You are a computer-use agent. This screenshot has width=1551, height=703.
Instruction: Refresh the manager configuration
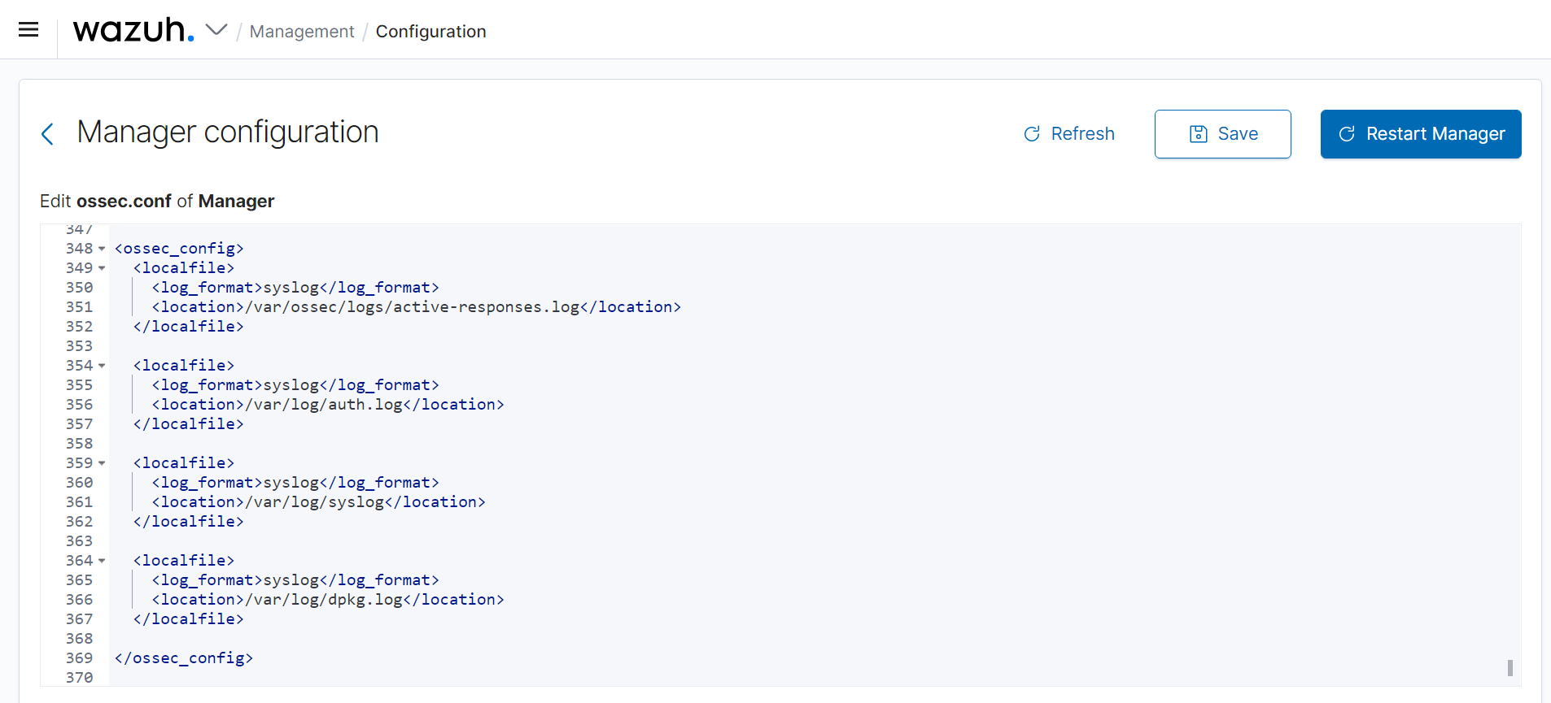pyautogui.click(x=1068, y=133)
